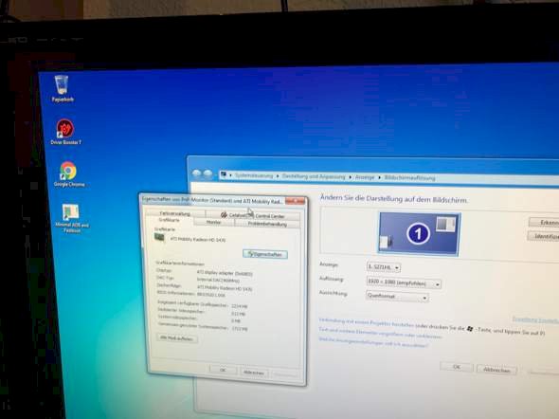Screen dimensions: 559x419
Task: Confirm adapter properties dialog with OK
Action: (x=223, y=370)
